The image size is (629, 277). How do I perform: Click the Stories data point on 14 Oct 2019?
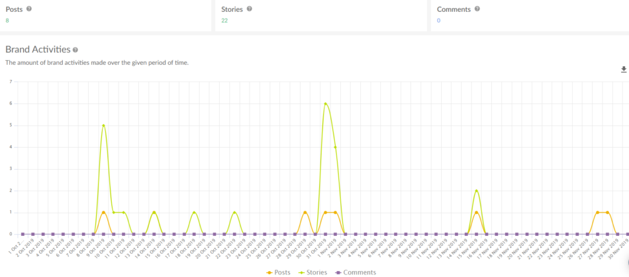[x=154, y=213]
